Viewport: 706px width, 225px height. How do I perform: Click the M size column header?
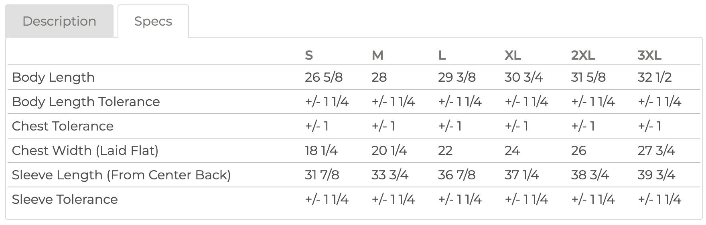coord(377,55)
